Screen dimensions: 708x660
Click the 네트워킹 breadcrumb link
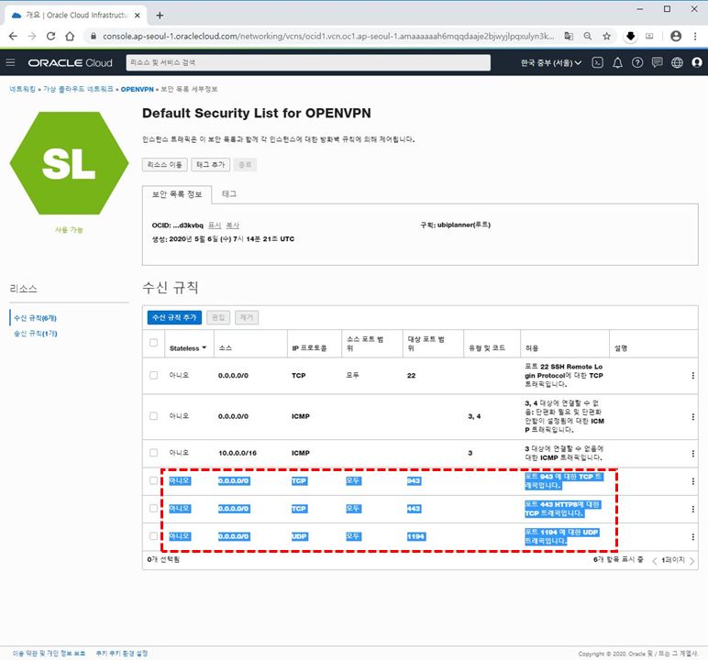pyautogui.click(x=23, y=89)
